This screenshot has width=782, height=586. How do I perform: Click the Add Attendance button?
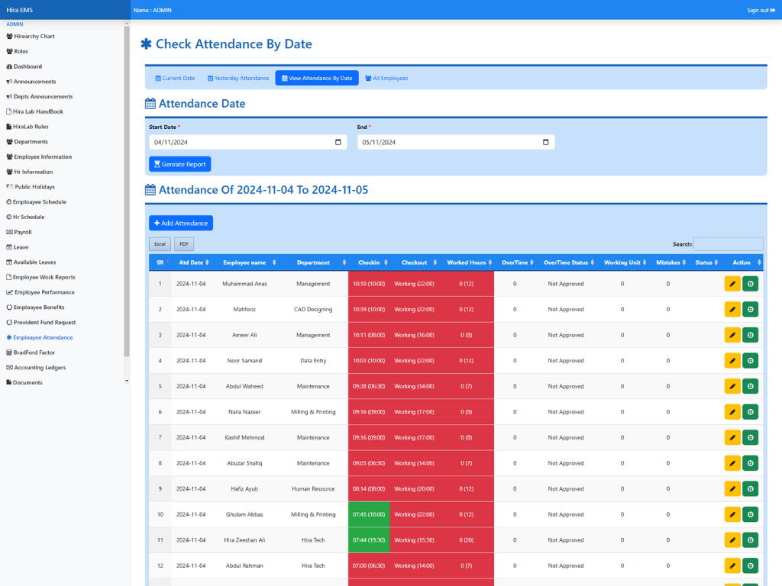181,223
